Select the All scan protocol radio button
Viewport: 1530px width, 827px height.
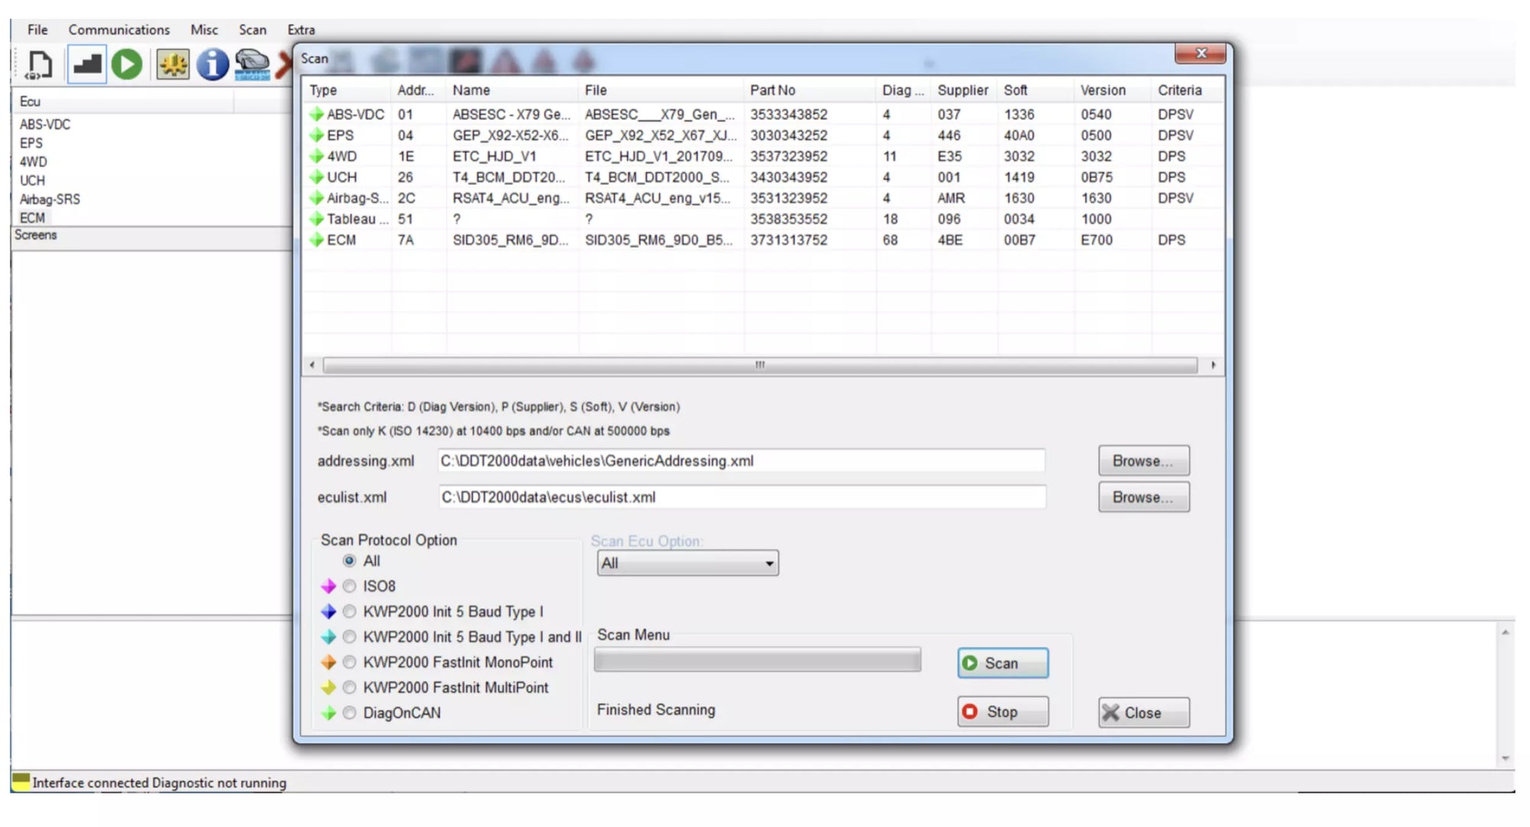349,561
